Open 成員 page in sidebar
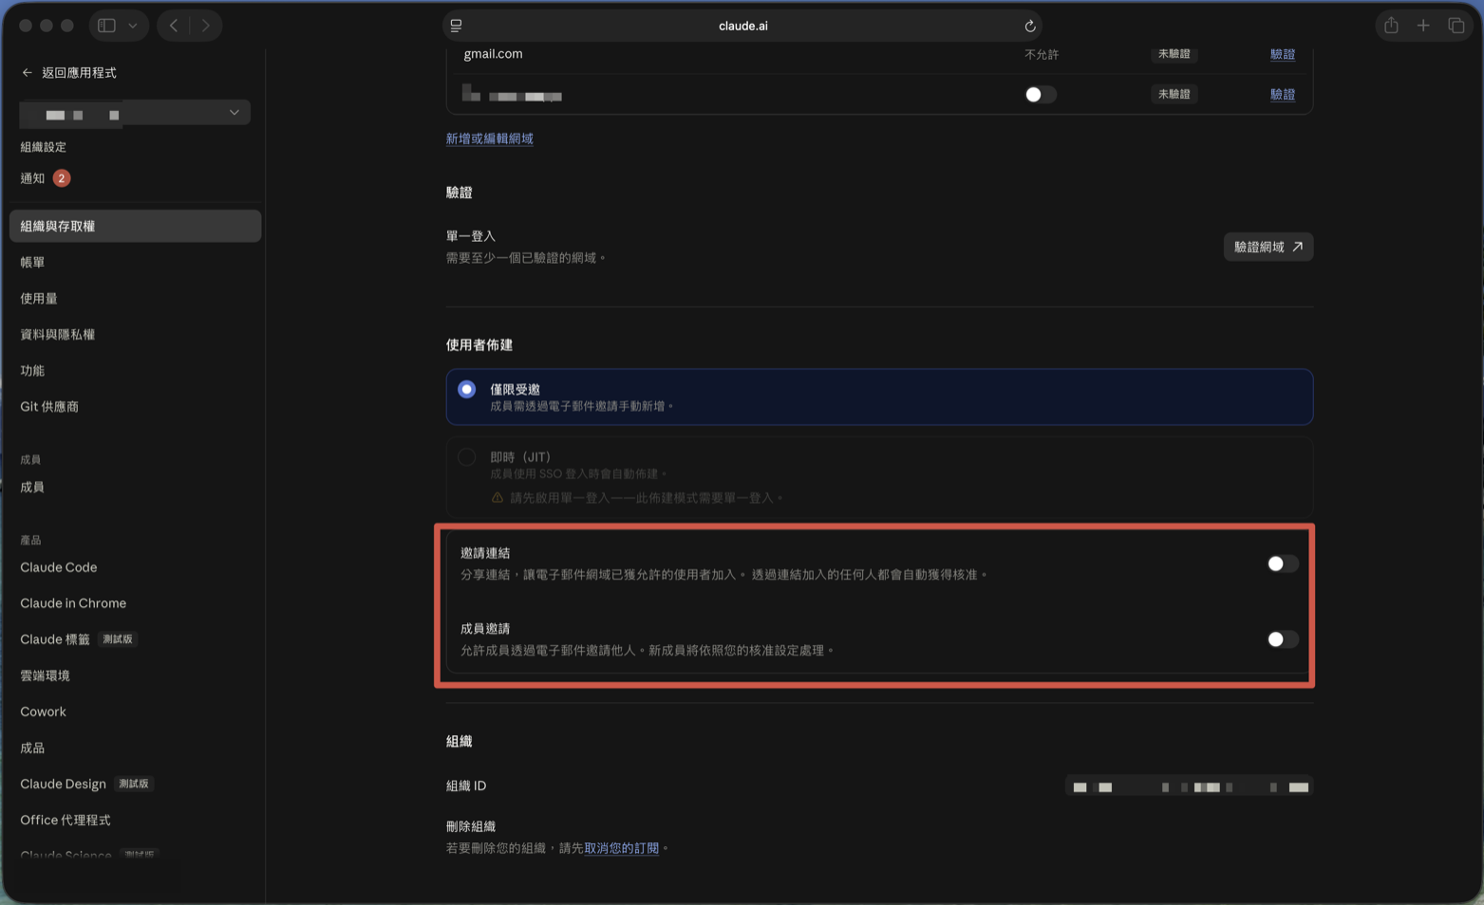Screen dimensions: 1484x905 (x=32, y=487)
